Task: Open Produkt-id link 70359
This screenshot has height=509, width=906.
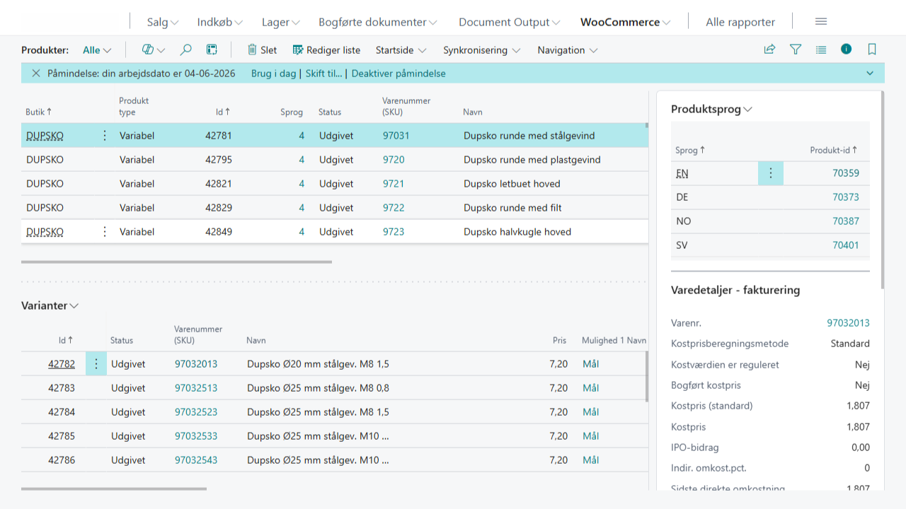Action: (846, 173)
